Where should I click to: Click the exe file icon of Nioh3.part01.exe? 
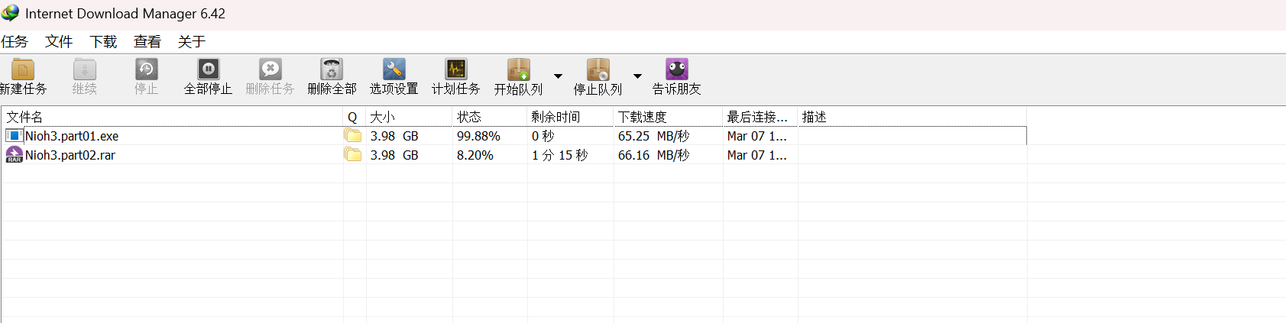tap(14, 135)
